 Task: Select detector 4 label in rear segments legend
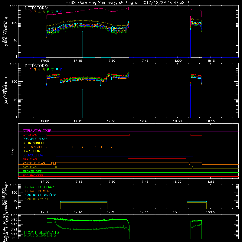click(39, 70)
